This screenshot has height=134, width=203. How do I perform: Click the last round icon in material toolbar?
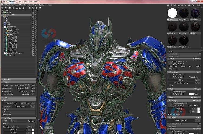click(193, 5)
